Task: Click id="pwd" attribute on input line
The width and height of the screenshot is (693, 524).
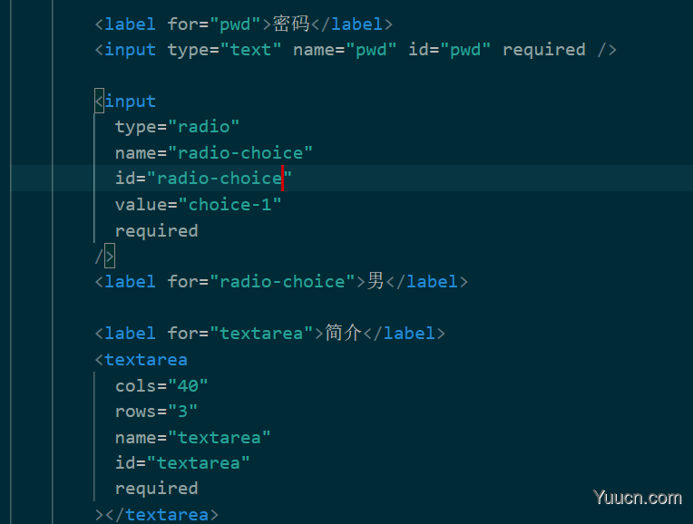Action: click(450, 50)
